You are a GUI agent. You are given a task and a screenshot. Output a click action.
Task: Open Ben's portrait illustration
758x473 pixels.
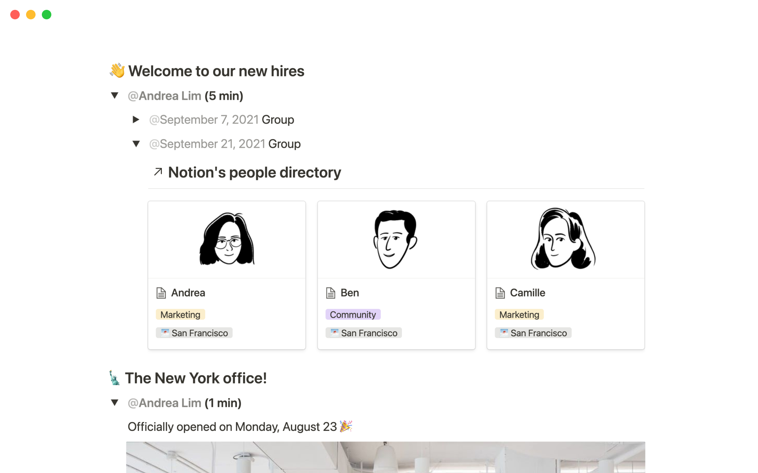[x=396, y=239]
